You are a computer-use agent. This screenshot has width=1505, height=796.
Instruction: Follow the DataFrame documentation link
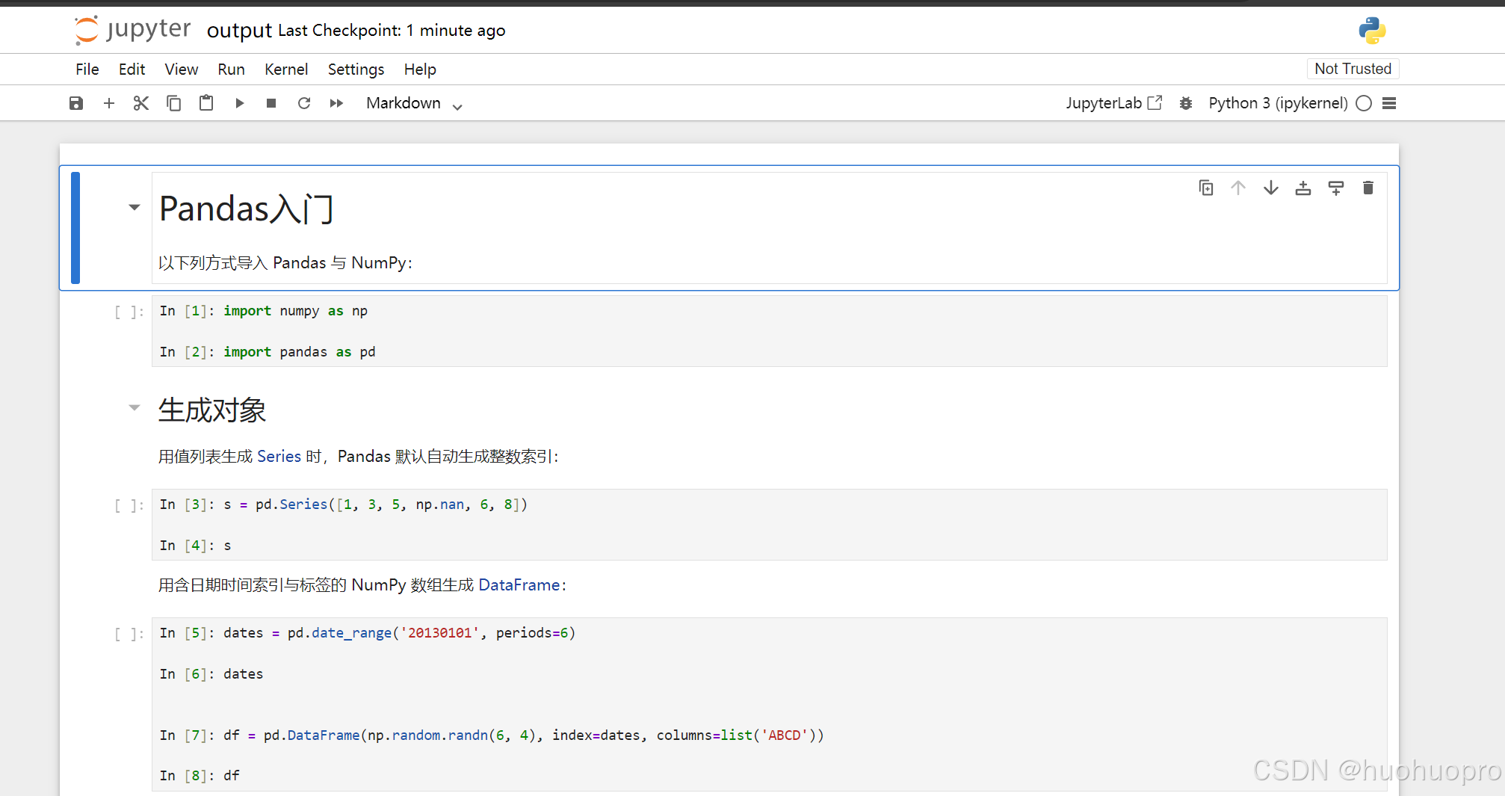tap(519, 585)
